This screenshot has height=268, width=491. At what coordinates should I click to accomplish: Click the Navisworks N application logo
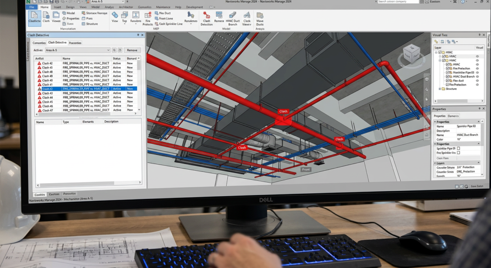tap(28, 1)
